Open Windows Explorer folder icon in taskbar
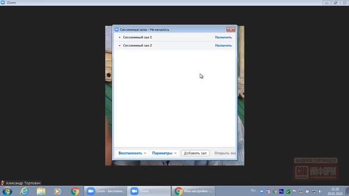Image resolution: width=349 pixels, height=196 pixels. [x=41, y=191]
